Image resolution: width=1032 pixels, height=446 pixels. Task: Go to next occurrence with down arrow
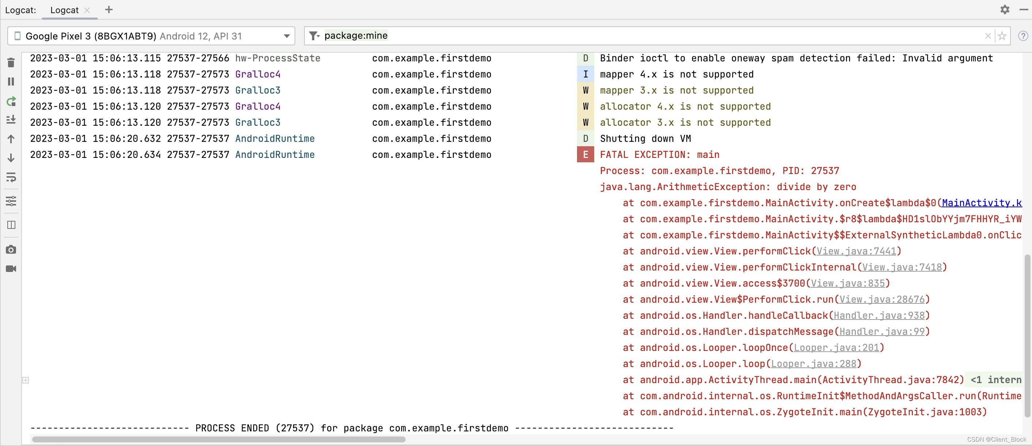click(11, 158)
